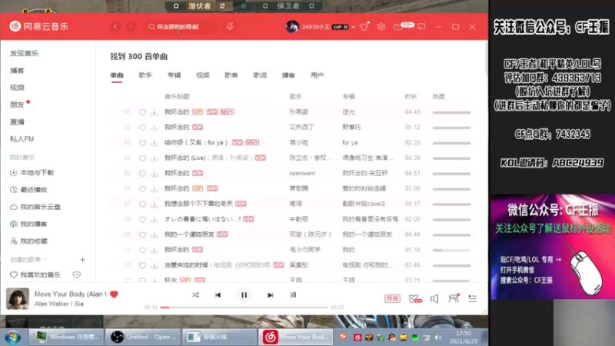The width and height of the screenshot is (615, 346).
Task: Skip to the previous track
Action: (218, 295)
